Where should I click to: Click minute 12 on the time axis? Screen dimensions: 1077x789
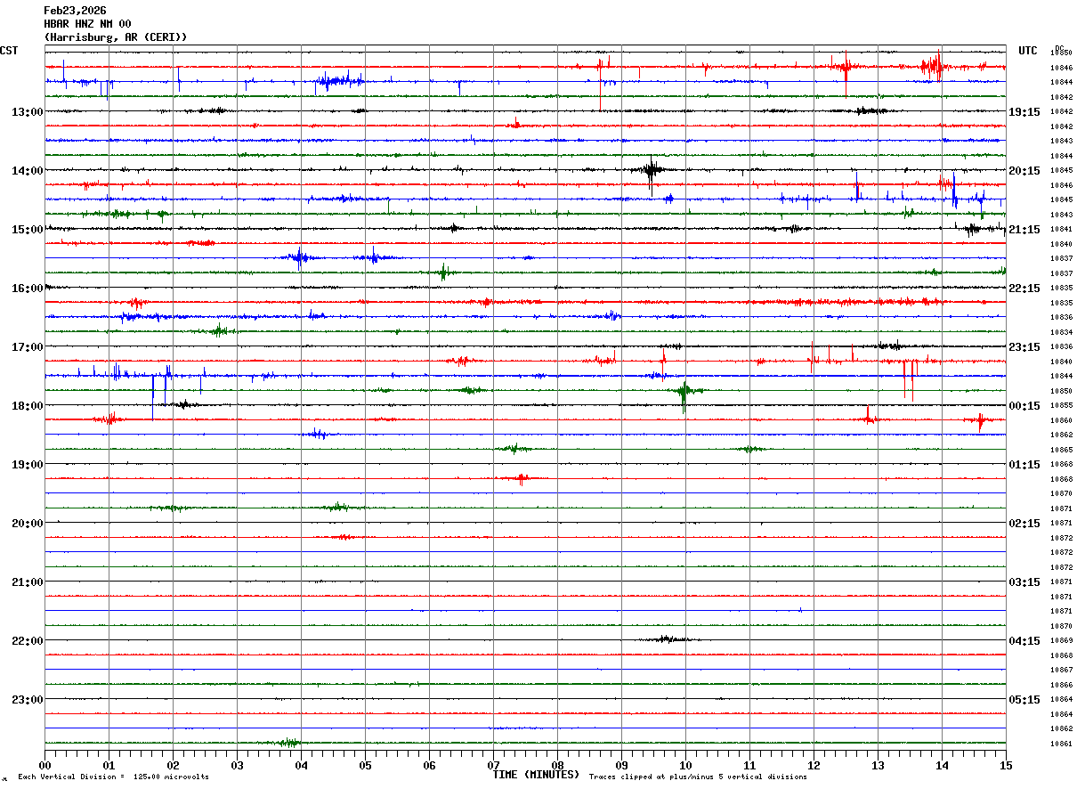coord(814,766)
